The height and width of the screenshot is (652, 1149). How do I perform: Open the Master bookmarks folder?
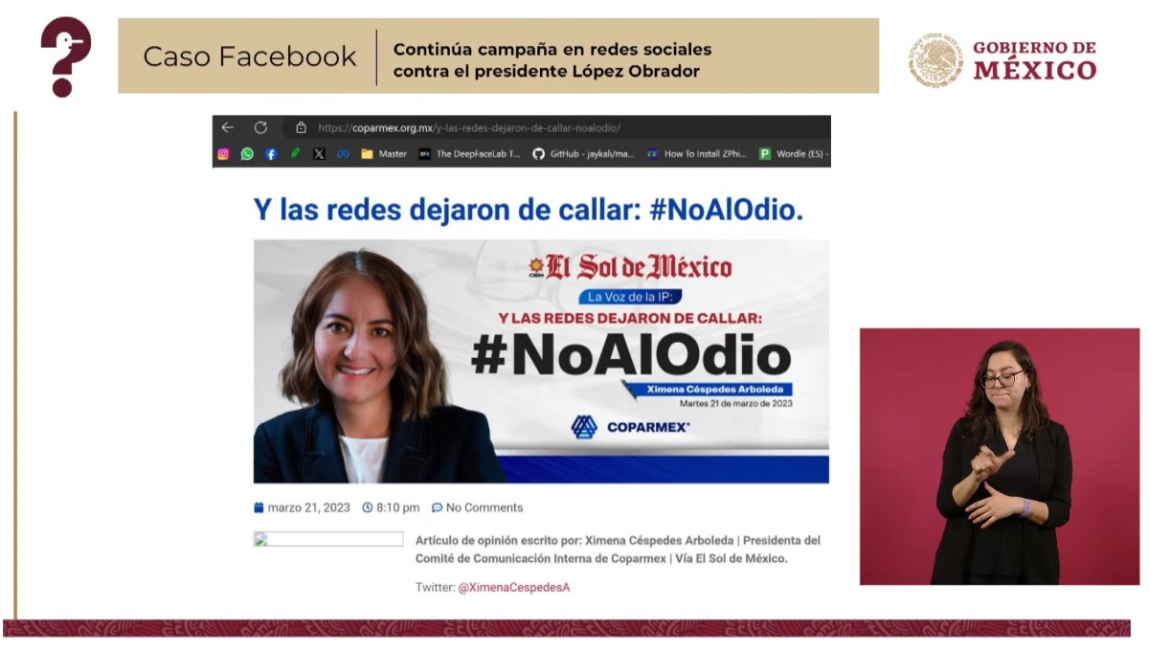(384, 153)
